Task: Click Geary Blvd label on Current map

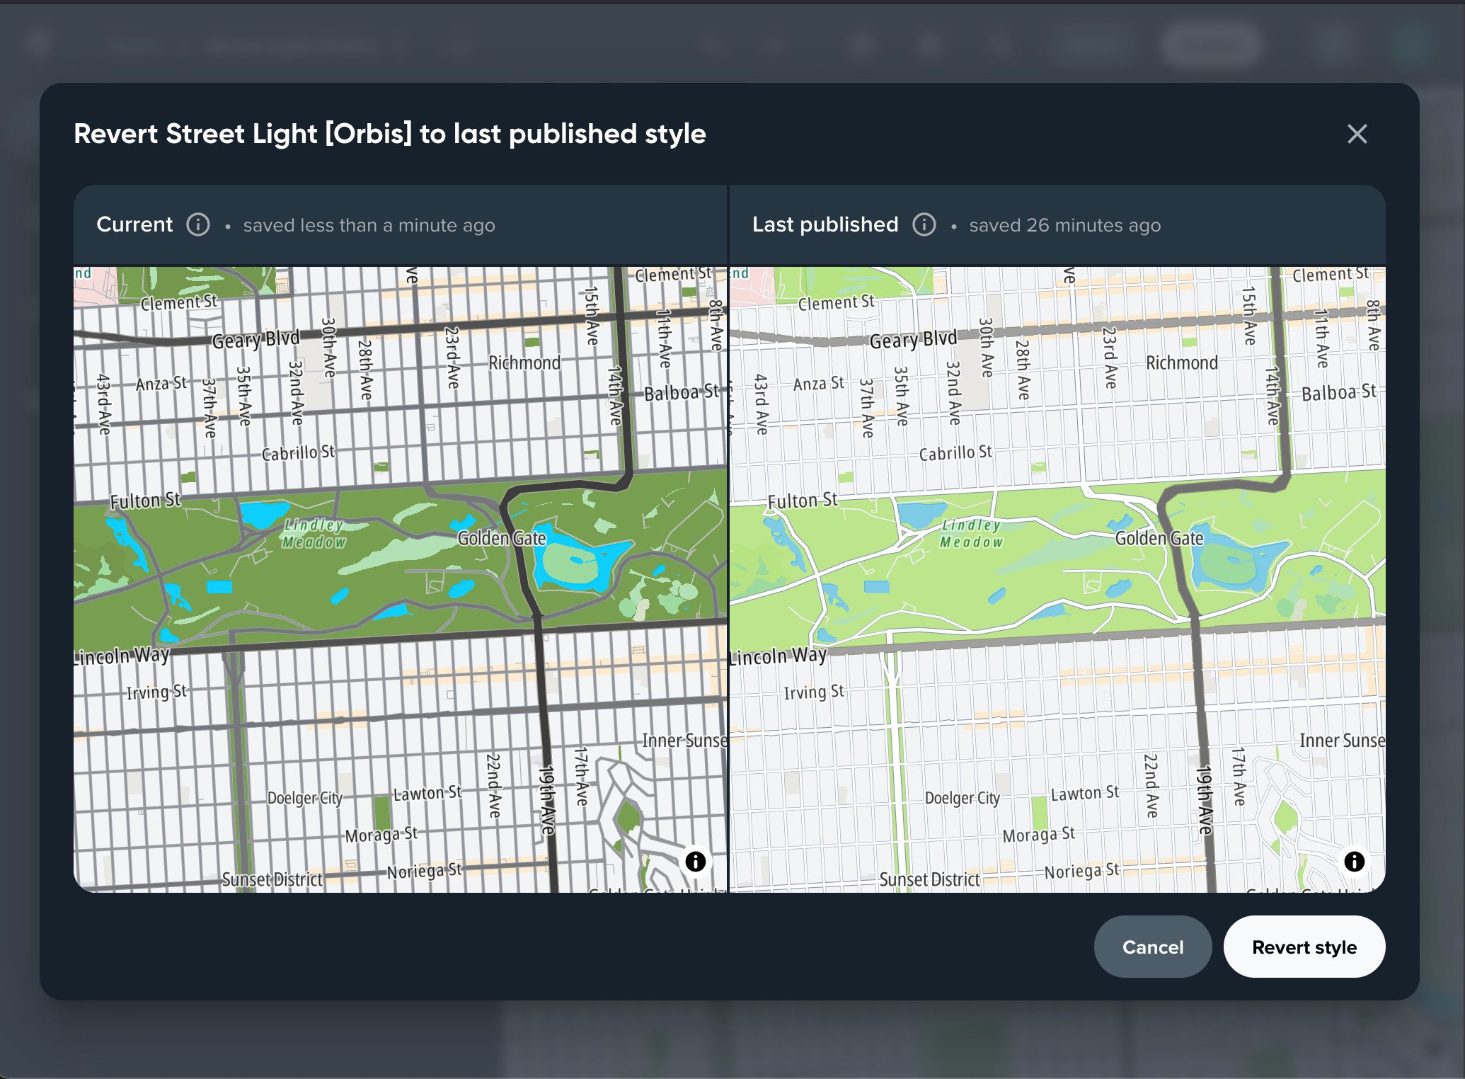Action: click(x=255, y=340)
